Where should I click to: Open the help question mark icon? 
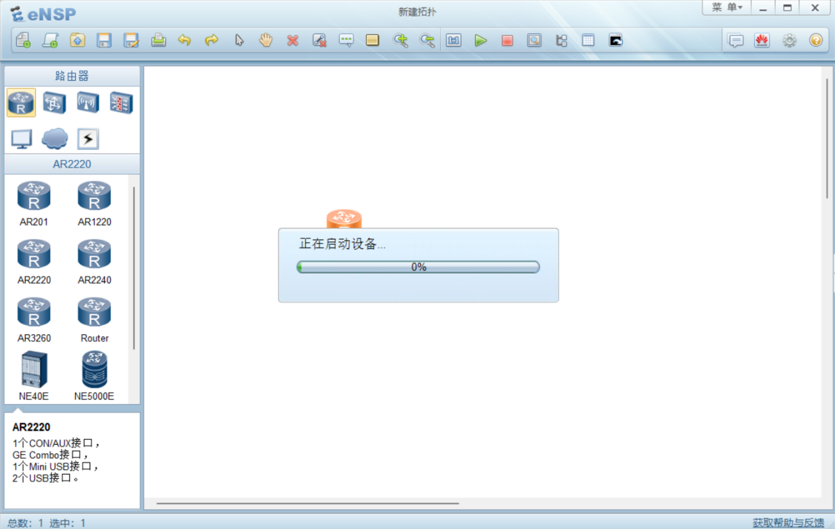click(816, 40)
